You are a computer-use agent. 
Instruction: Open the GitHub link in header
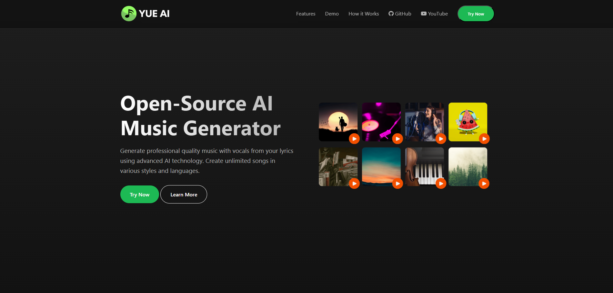click(x=400, y=14)
